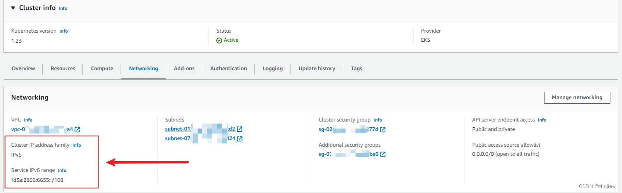Click external-link icon beside sg-07
Screen dimensions: 622x193
tap(383, 155)
